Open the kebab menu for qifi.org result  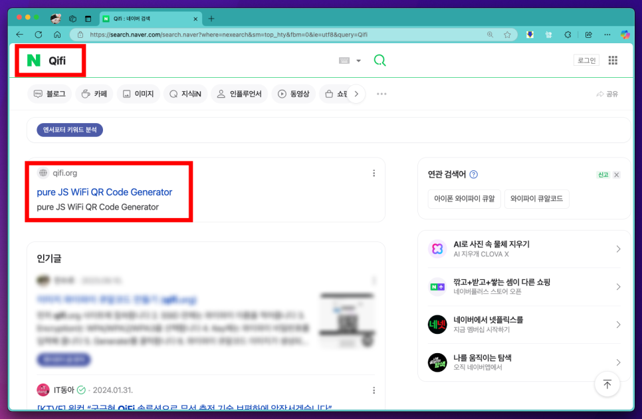coord(374,173)
